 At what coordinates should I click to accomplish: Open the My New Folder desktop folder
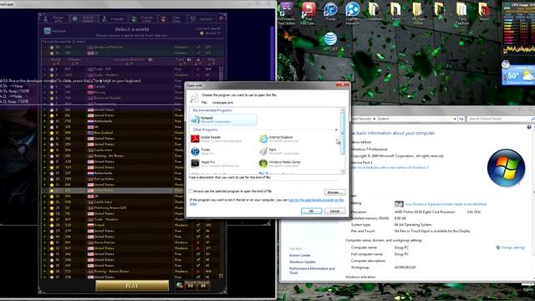(418, 13)
